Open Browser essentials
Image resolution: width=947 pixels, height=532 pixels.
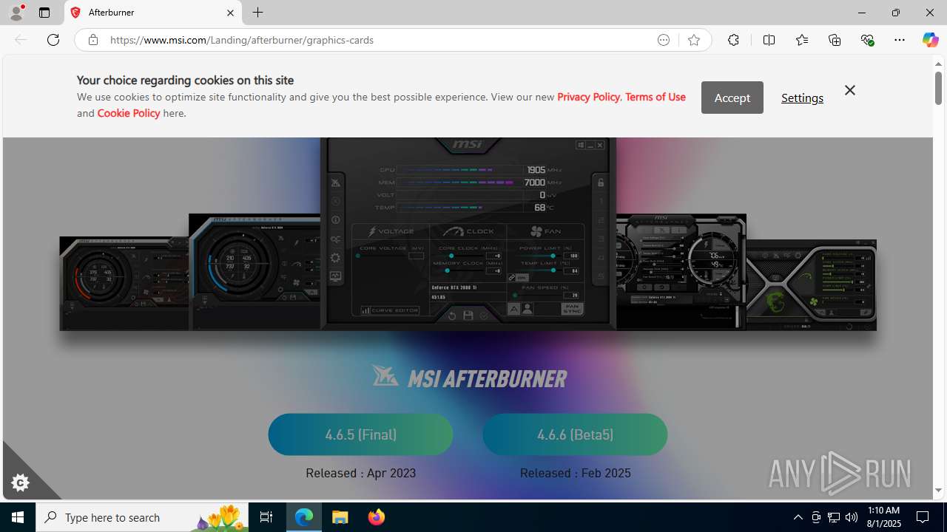[867, 40]
